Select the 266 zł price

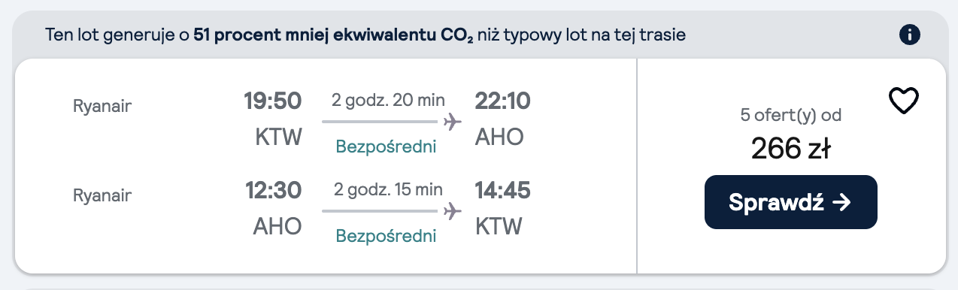(790, 150)
